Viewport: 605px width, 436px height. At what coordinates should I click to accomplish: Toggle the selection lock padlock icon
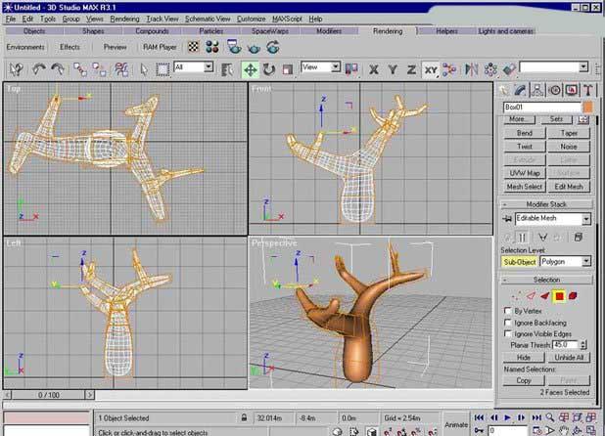[x=244, y=417]
